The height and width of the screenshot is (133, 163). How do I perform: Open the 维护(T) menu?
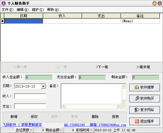coord(38,10)
